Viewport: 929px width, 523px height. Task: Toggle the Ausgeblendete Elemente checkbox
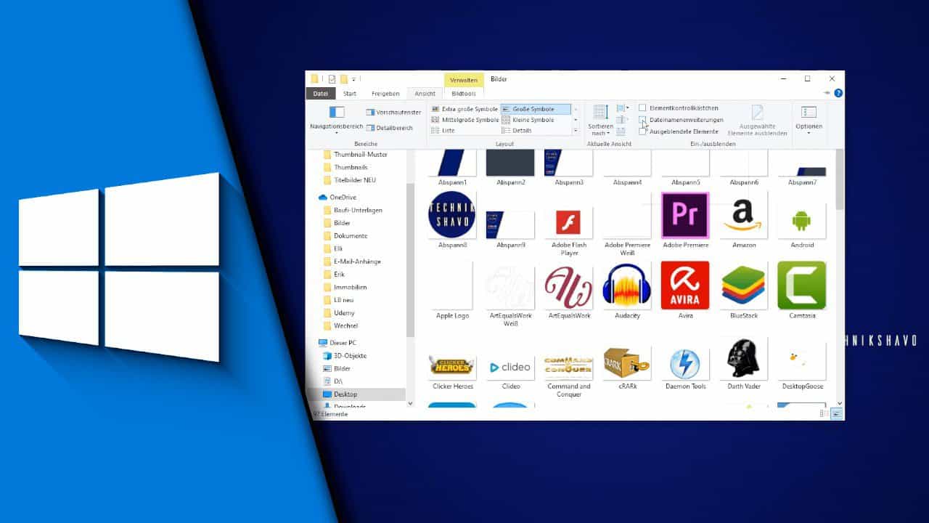click(642, 131)
